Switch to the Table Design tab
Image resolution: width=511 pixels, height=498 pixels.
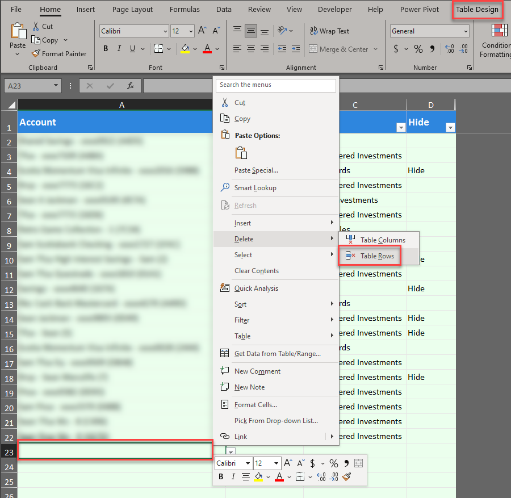[477, 9]
